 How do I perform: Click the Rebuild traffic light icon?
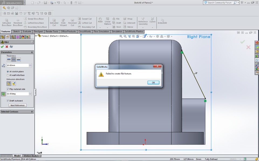pyautogui.click(x=71, y=3)
